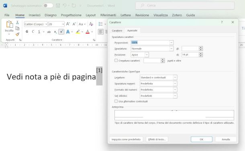Screen dimensions: 245x151
Task: Click Imposta come predefinito button
Action: coord(126,139)
